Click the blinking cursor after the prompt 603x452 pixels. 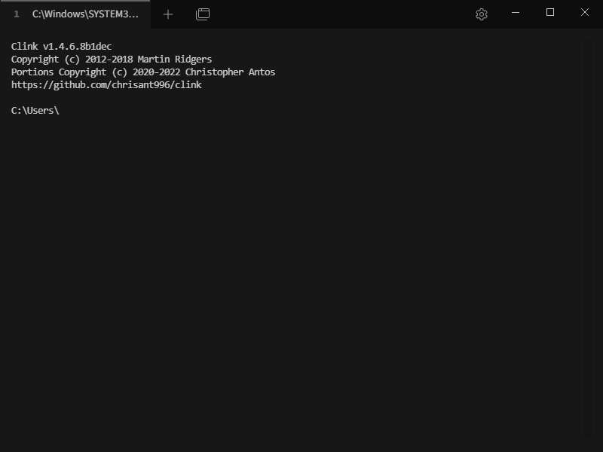coord(64,110)
